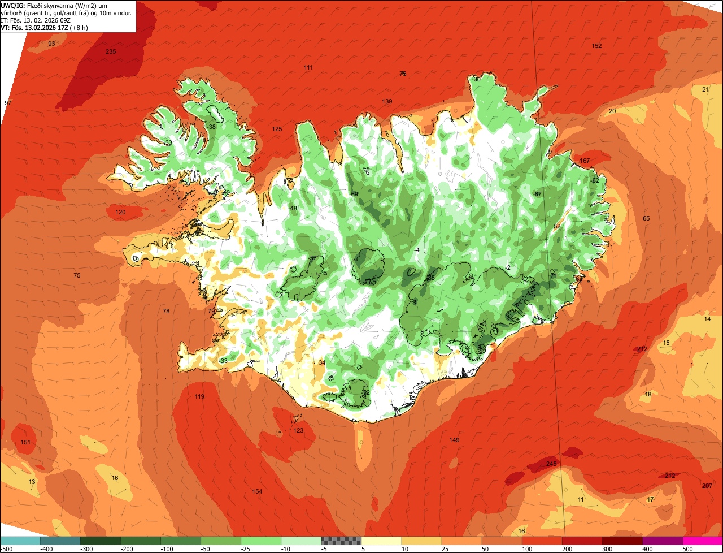This screenshot has height=553, width=723.
Task: Click the map value '78' off the southwest coast
Action: point(166,312)
